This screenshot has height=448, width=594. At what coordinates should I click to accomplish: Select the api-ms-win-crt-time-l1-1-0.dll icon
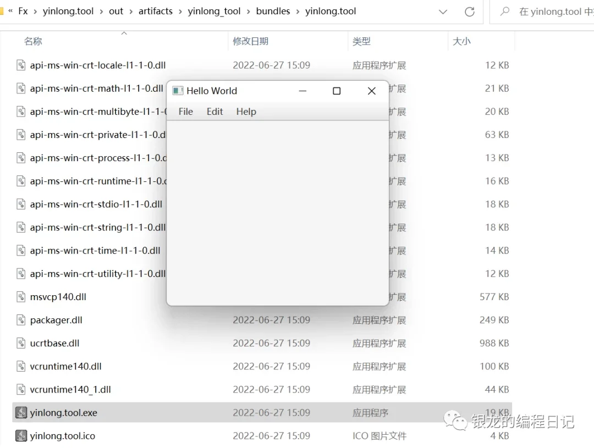[21, 250]
